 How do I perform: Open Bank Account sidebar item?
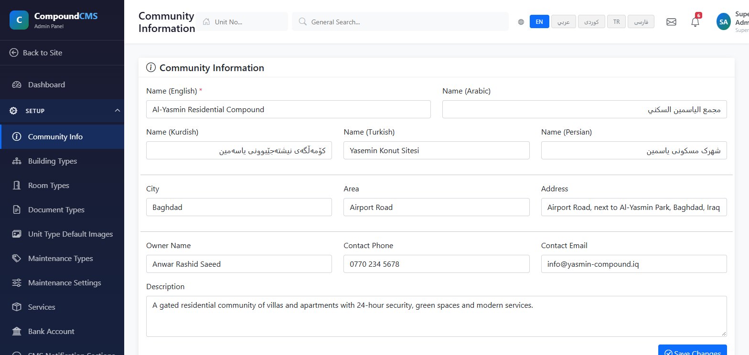click(x=62, y=332)
